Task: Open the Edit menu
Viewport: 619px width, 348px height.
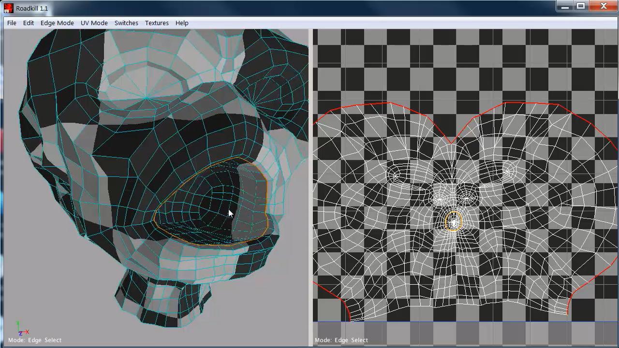Action: tap(29, 23)
